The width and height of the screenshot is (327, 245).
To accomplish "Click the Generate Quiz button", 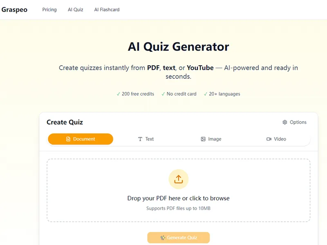I will coord(179,238).
